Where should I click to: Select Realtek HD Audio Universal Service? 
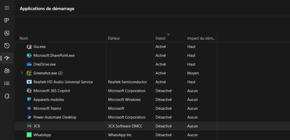(x=63, y=82)
